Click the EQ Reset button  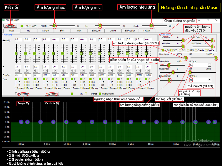click(x=52, y=94)
